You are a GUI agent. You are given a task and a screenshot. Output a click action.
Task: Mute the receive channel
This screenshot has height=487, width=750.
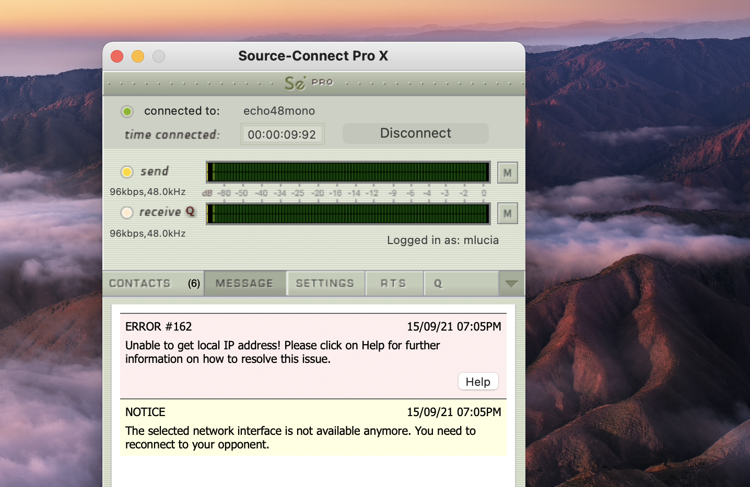[507, 214]
